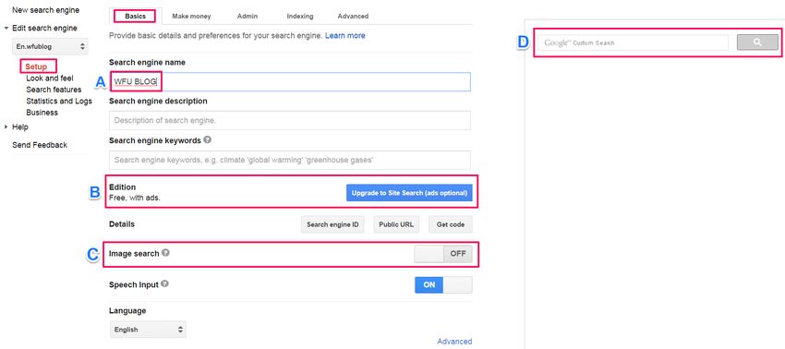The width and height of the screenshot is (785, 349).
Task: Open the English language dropdown
Action: [148, 330]
